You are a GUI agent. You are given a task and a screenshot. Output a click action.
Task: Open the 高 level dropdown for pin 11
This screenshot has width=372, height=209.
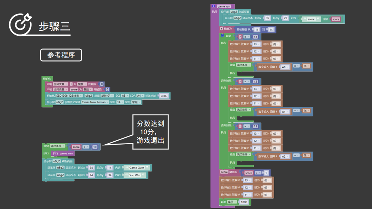(276, 148)
